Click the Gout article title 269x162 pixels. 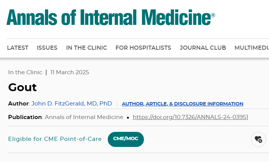pos(22,87)
